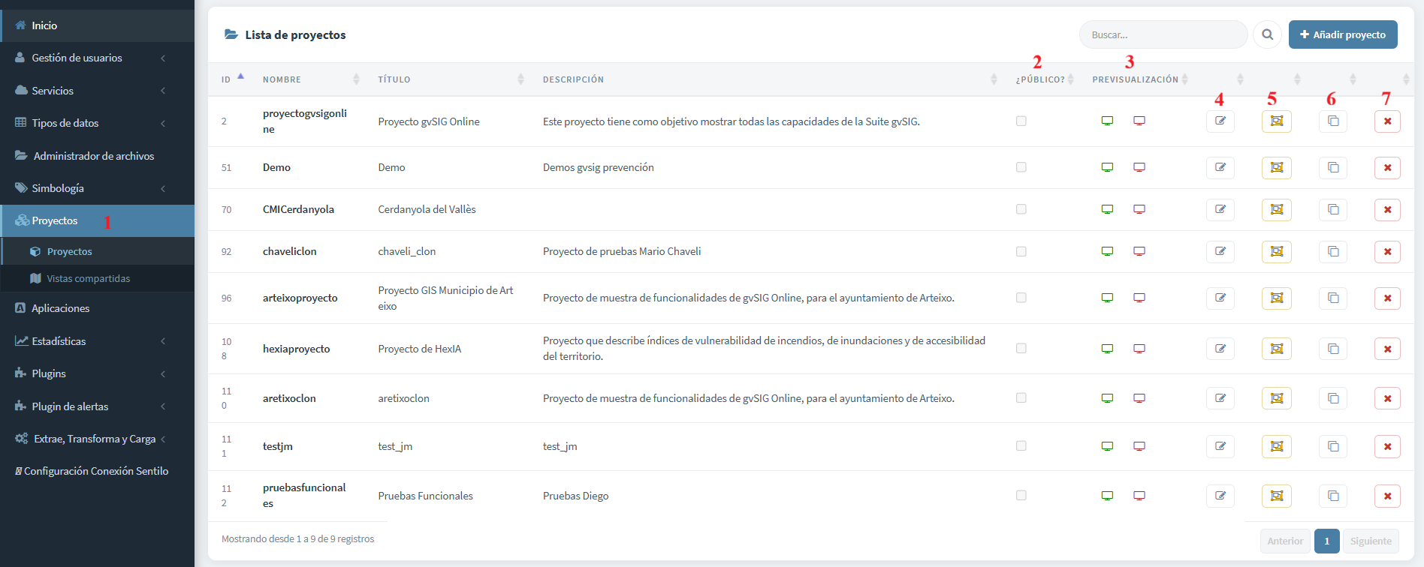
Task: Expand the Simbología sidebar menu
Action: (97, 188)
